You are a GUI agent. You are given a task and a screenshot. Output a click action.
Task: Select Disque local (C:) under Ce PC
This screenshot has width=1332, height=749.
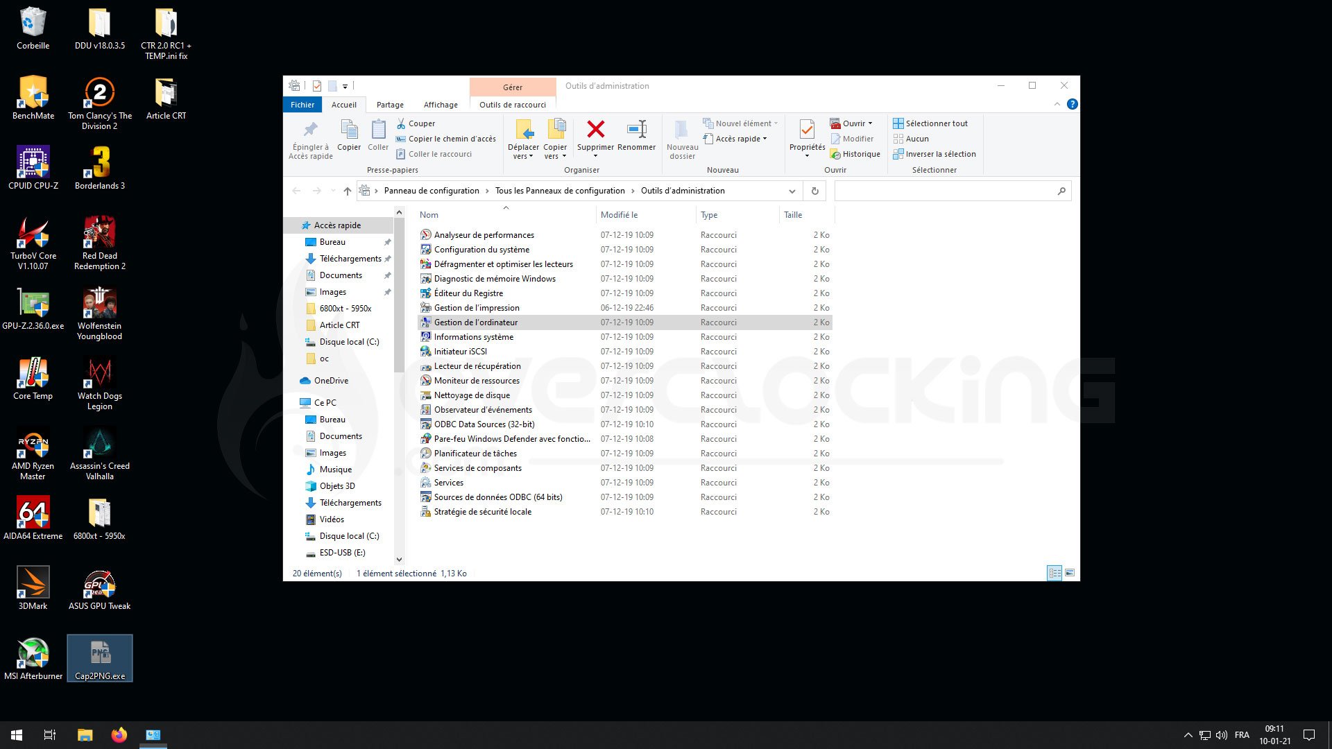click(349, 536)
